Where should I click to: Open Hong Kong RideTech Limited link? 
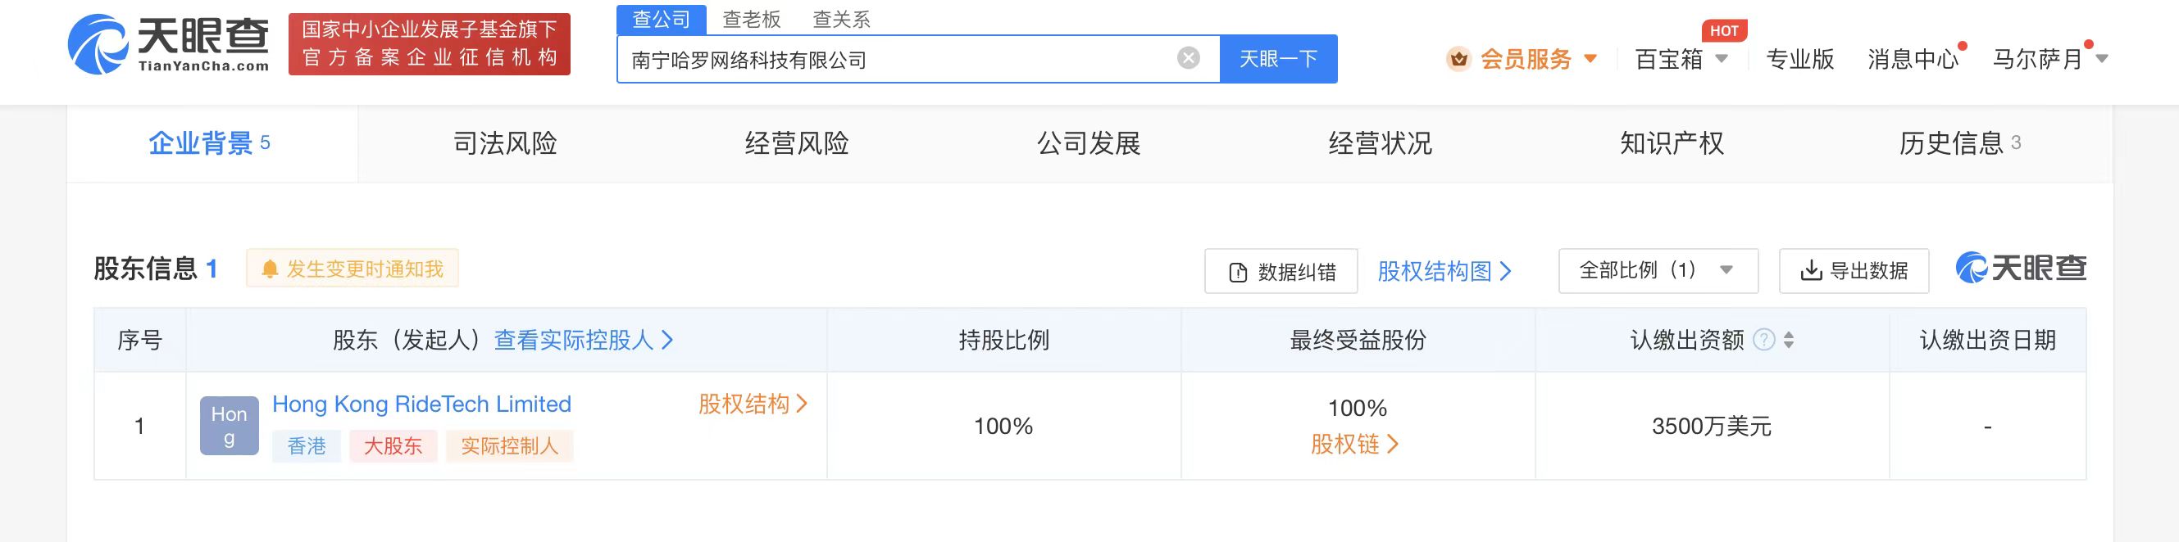click(421, 404)
